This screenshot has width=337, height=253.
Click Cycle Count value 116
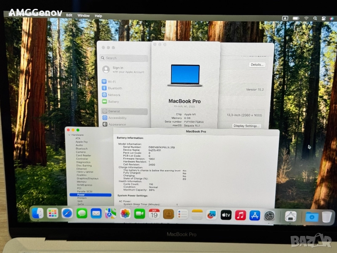[x=151, y=184]
